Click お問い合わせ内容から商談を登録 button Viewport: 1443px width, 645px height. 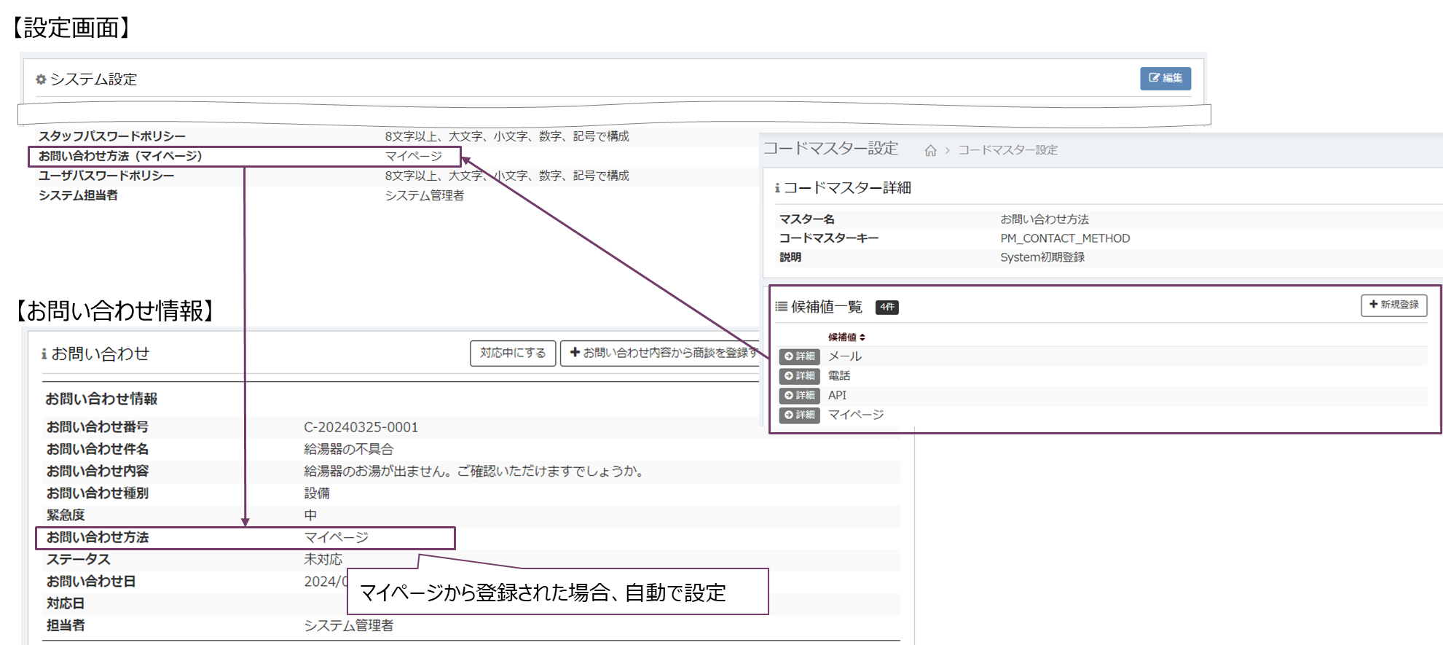pyautogui.click(x=663, y=353)
